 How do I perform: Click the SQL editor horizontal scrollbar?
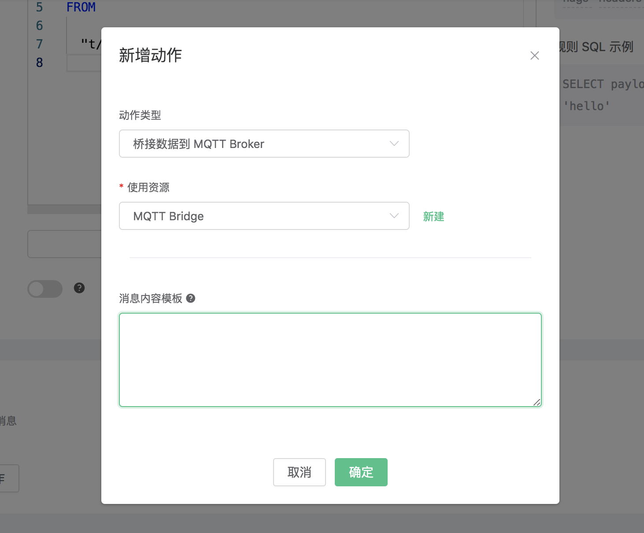click(64, 209)
